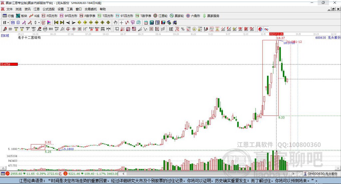Open the 9T四方形 tool

click(125, 16)
